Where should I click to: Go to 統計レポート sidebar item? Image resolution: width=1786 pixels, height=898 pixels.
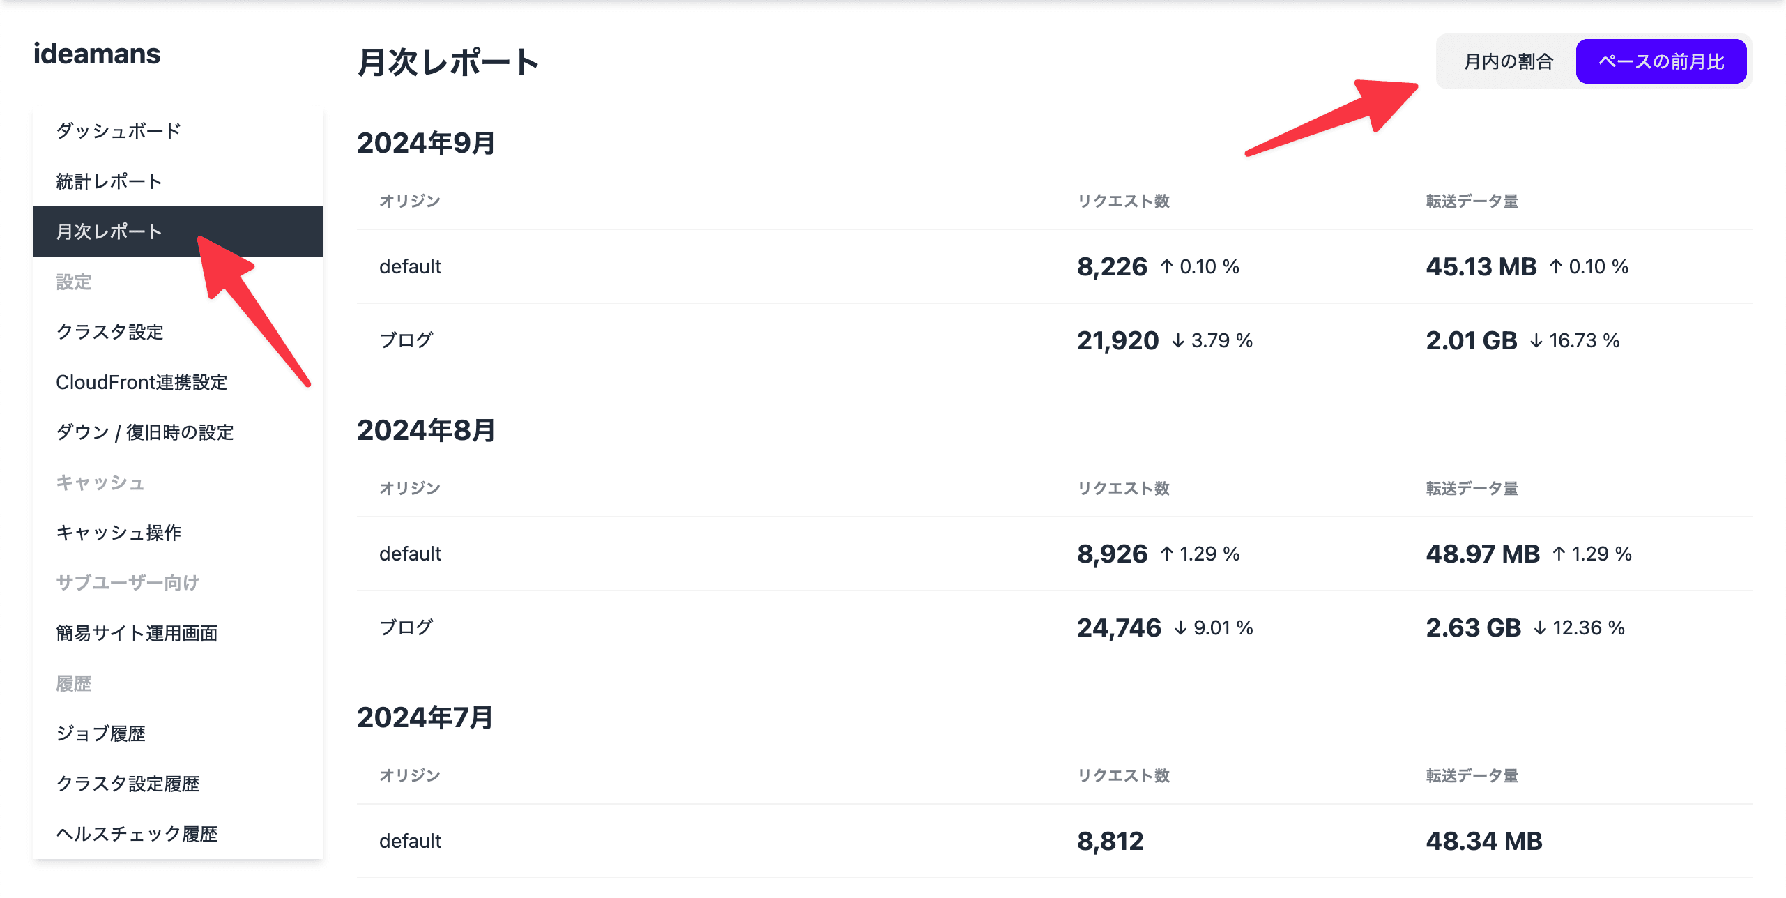pos(109,181)
